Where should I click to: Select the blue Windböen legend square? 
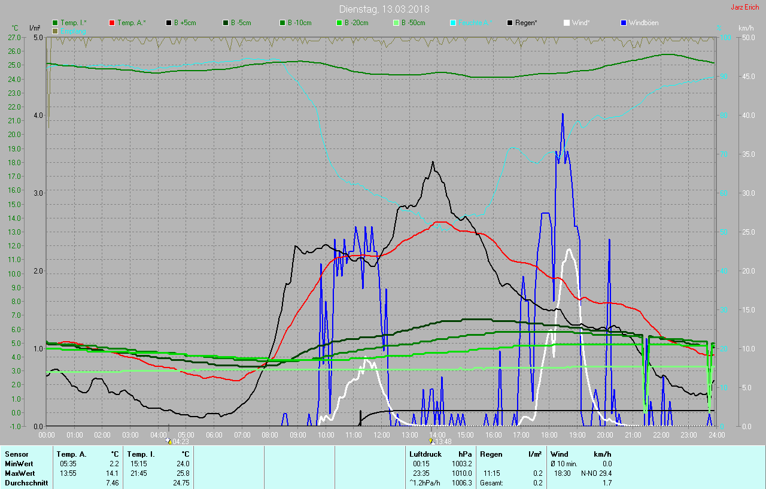(623, 23)
